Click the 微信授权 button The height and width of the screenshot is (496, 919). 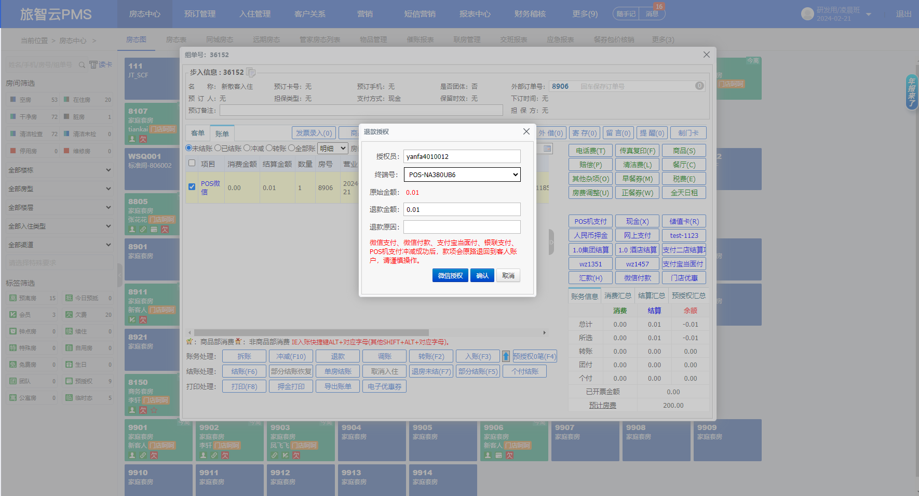[450, 275]
